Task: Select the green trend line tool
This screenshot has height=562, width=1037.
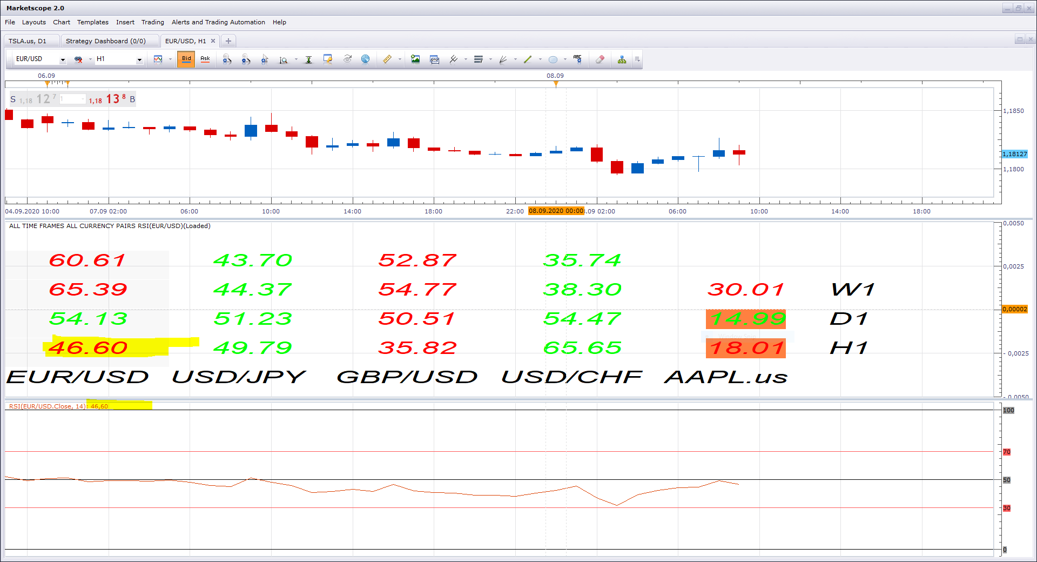Action: [x=528, y=59]
